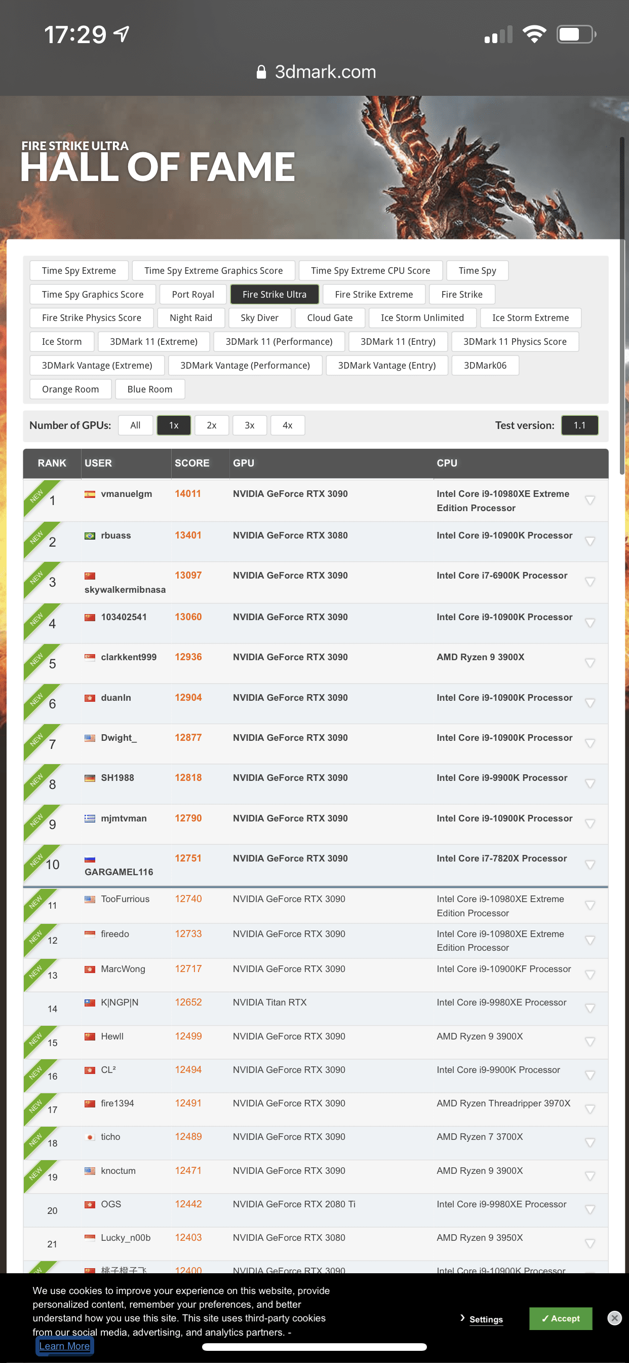This screenshot has height=1363, width=629.
Task: Click the flag next to MarcWong
Action: point(90,969)
